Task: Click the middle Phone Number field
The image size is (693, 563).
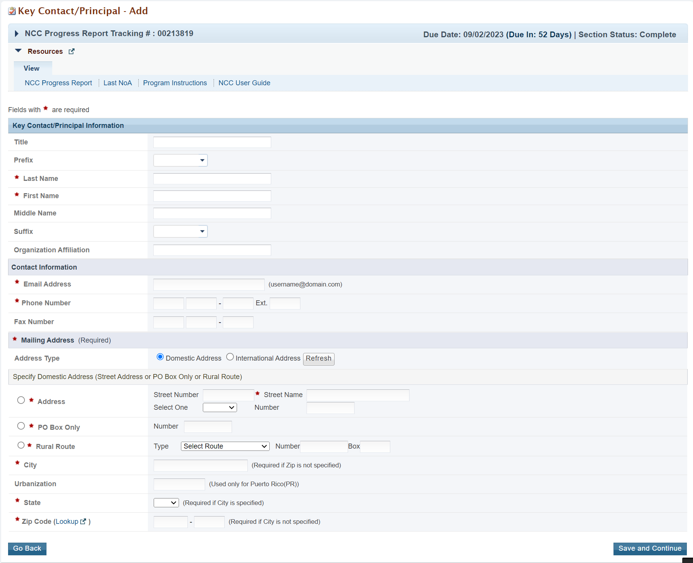Action: coord(201,303)
